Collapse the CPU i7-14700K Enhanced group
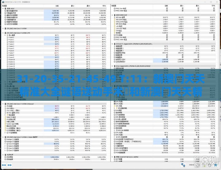Image resolution: width=221 pixels, height=170 pixels. tap(3, 104)
